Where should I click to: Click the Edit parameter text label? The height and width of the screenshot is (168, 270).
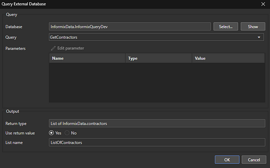tap(71, 48)
